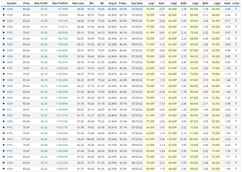Open links menu for XOM row with 41.4% probability
Image resolution: width=242 pixels, height=172 pixels.
tap(236, 86)
